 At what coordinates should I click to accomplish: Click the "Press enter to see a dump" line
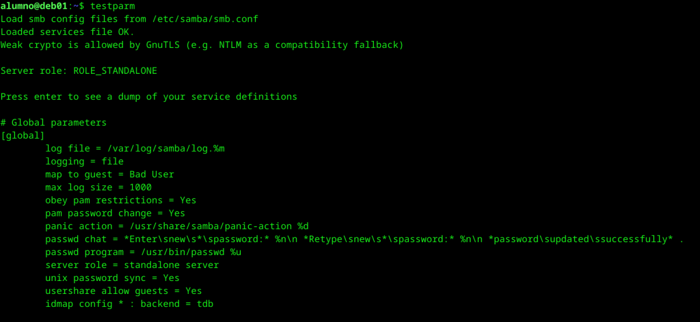coord(149,97)
